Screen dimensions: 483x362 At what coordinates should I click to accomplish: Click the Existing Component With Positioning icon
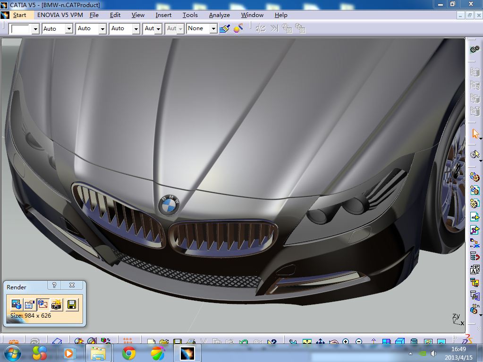coord(475,230)
